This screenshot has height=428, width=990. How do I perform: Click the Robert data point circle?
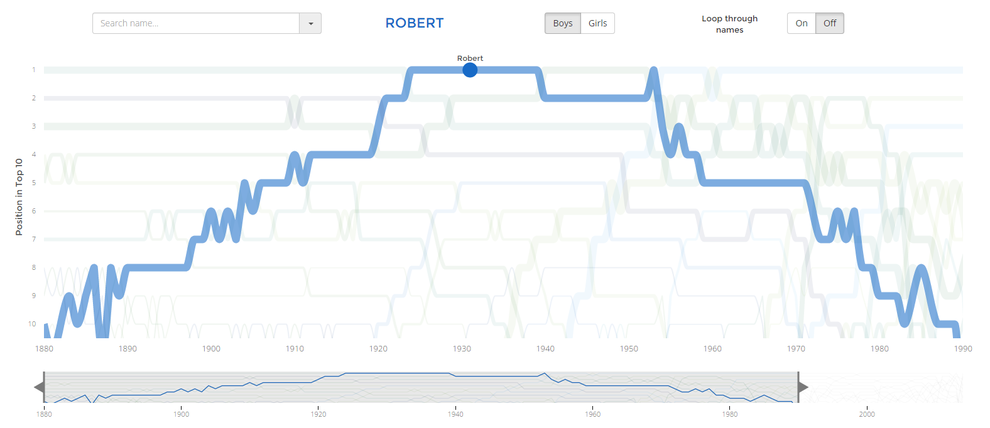pyautogui.click(x=470, y=70)
